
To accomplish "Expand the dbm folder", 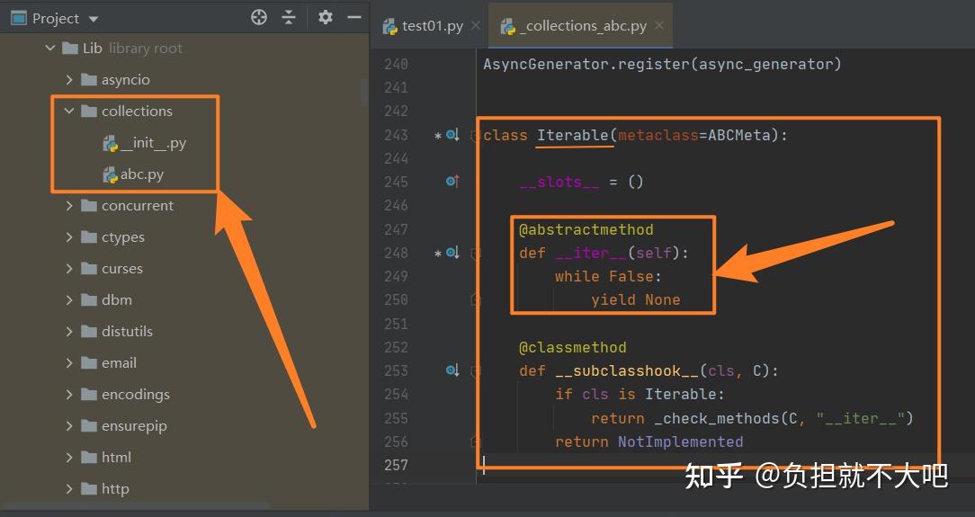I will [x=69, y=299].
